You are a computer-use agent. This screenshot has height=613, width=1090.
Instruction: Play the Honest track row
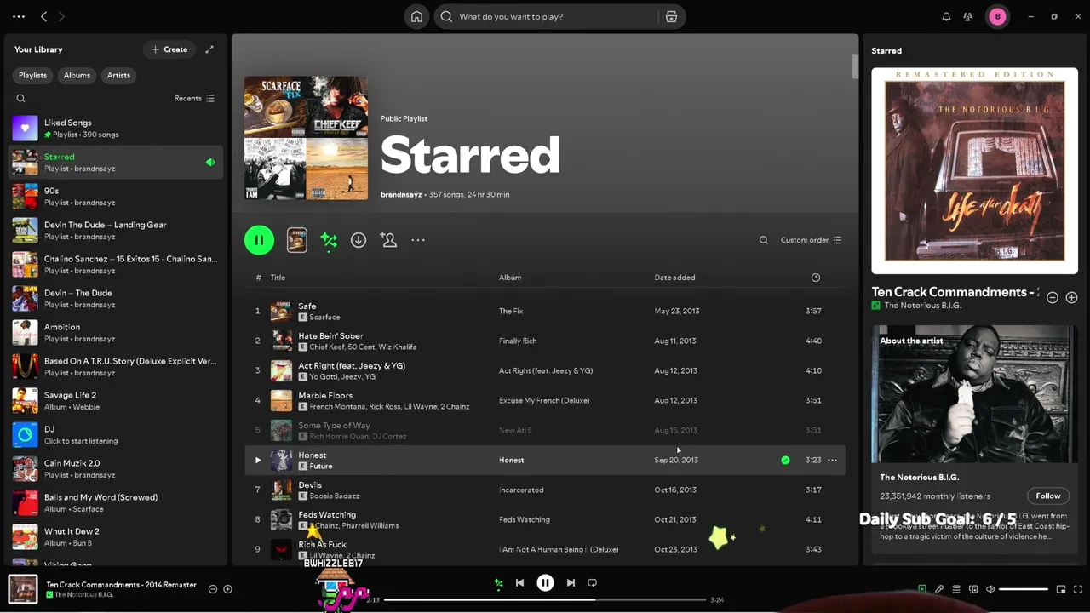[x=258, y=460]
